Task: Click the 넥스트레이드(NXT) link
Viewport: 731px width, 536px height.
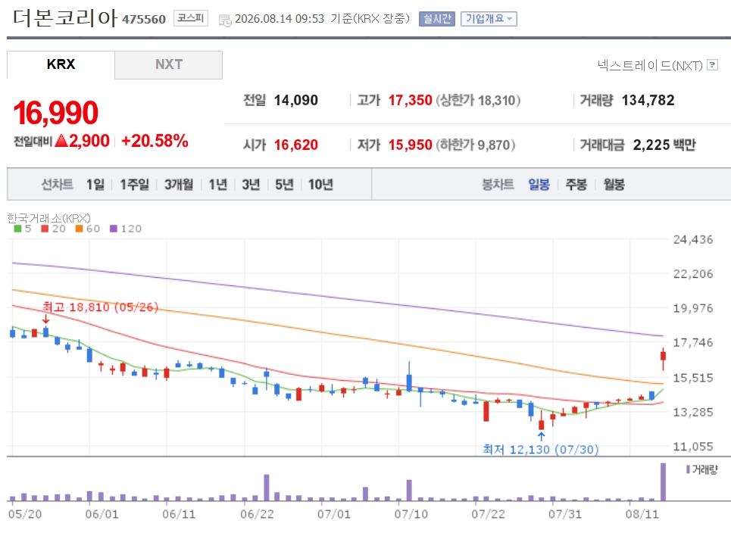Action: tap(650, 65)
